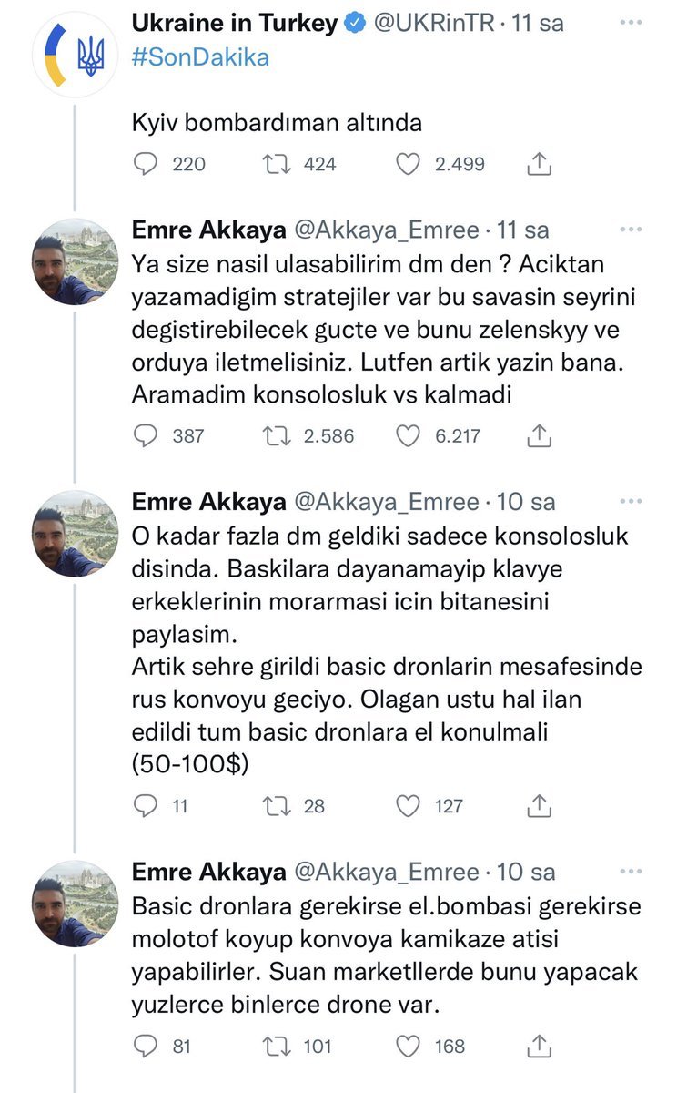Screen dimensions: 677x1093
Task: Reply to the tweet with 11 replies
Action: [x=147, y=805]
